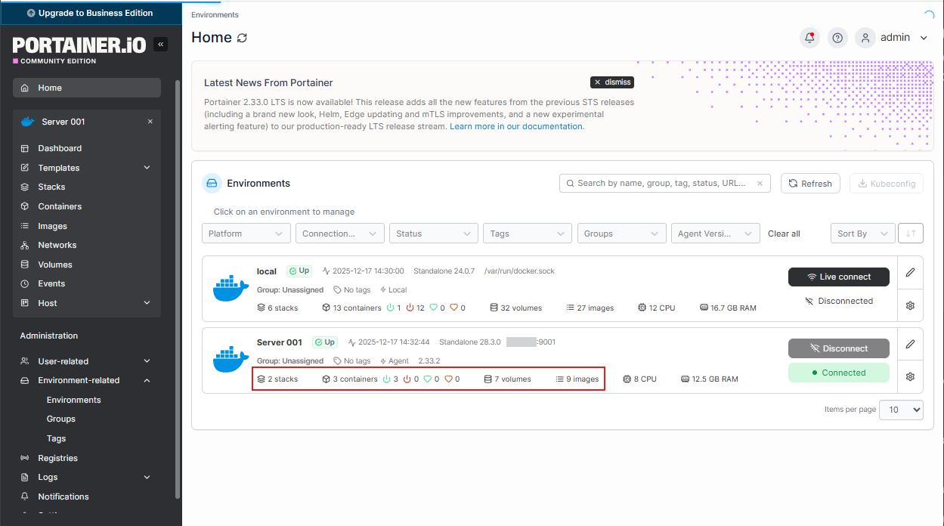Dismiss the Latest News banner
Screen dimensions: 944x526
(612, 82)
